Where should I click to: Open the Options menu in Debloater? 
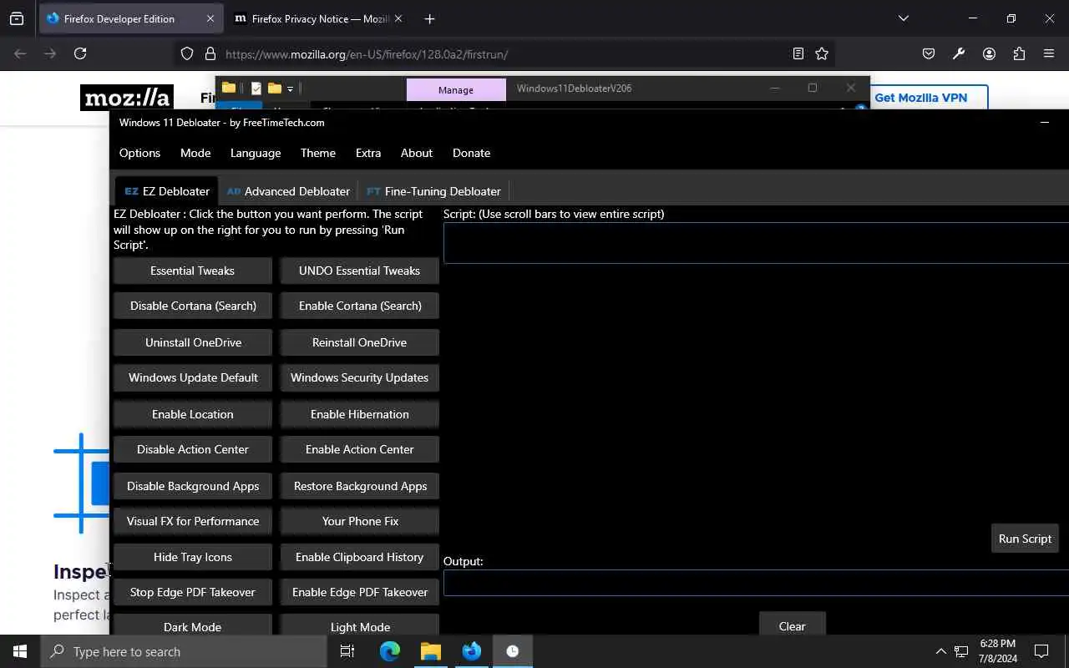139,153
